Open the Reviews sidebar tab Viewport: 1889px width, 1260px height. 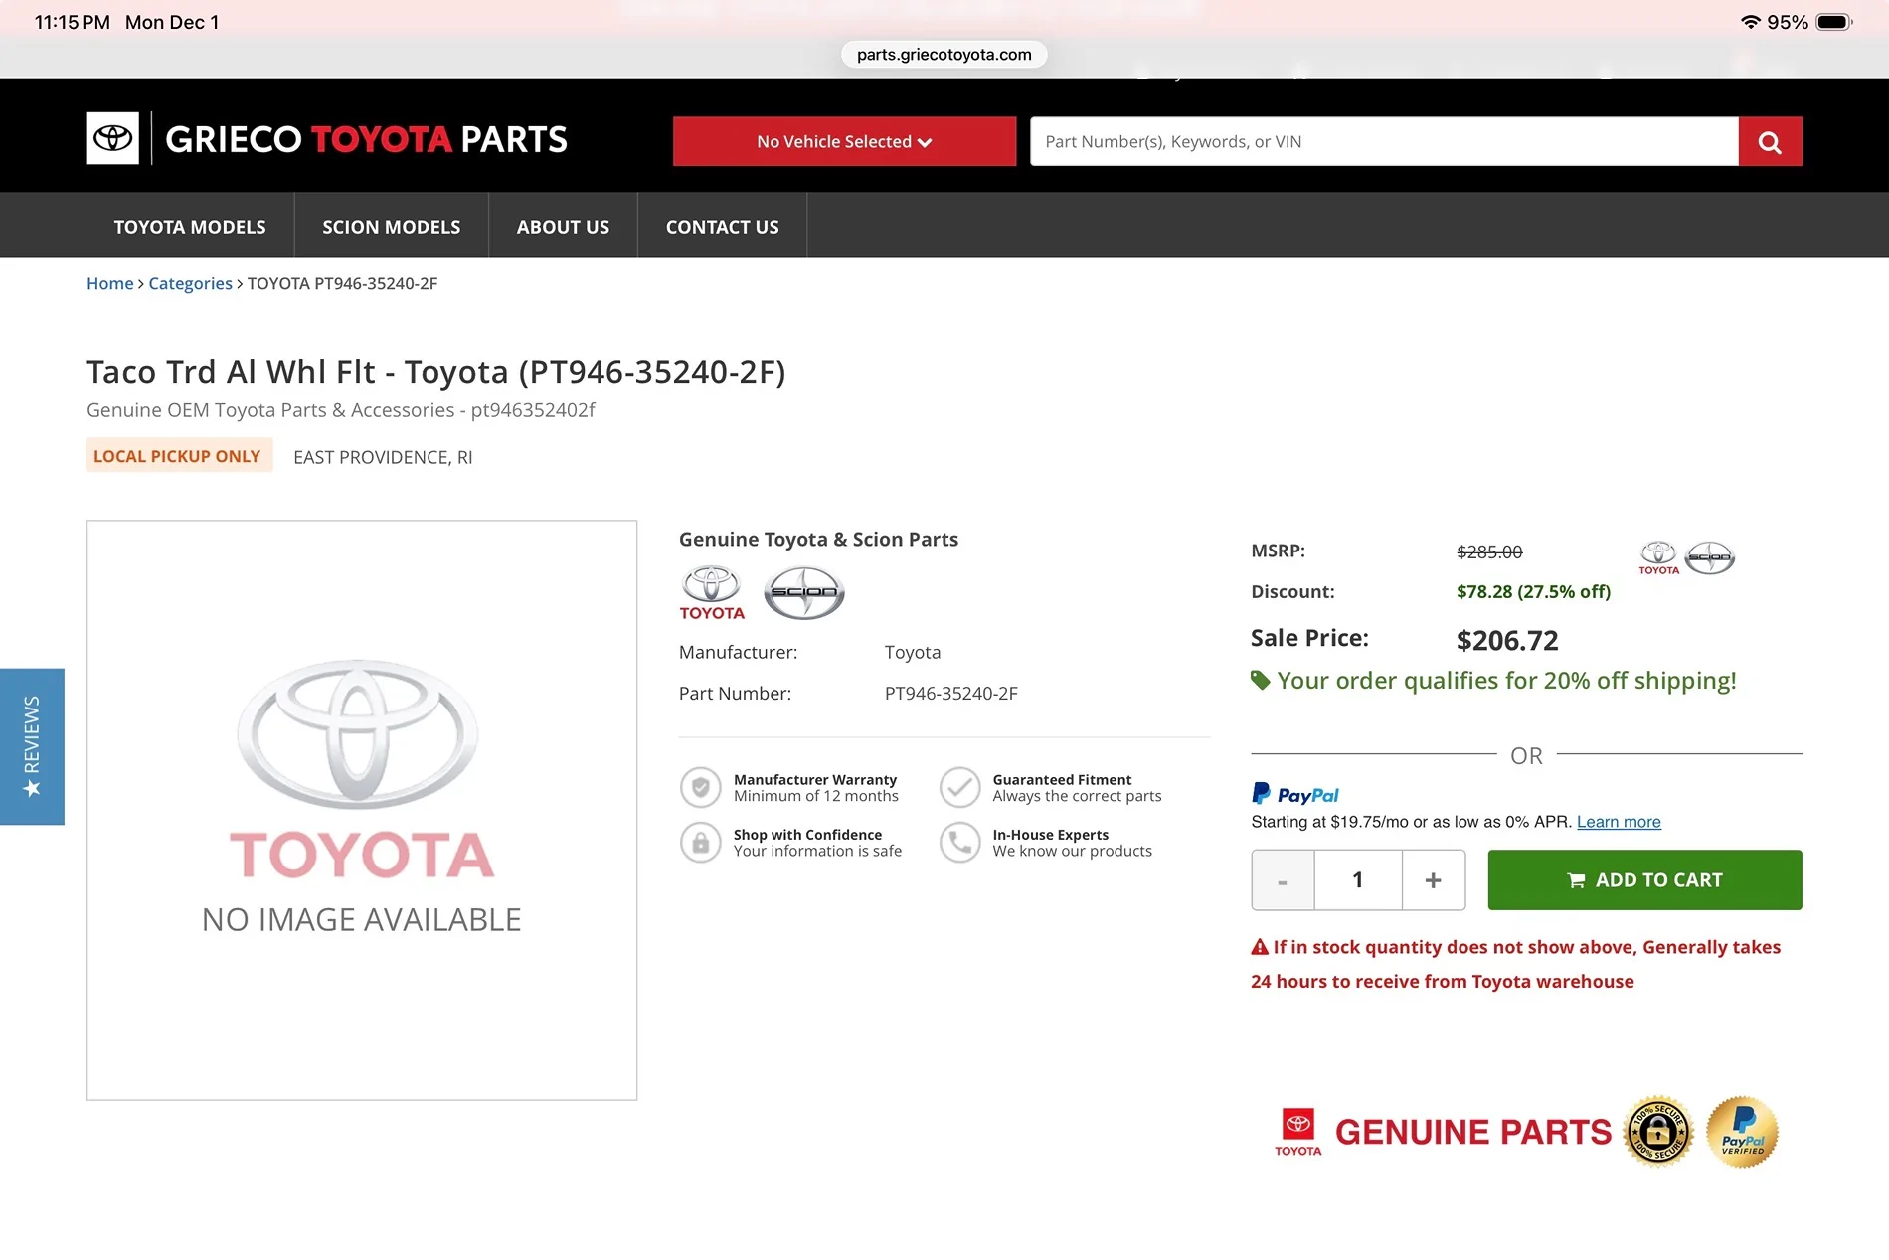point(32,746)
